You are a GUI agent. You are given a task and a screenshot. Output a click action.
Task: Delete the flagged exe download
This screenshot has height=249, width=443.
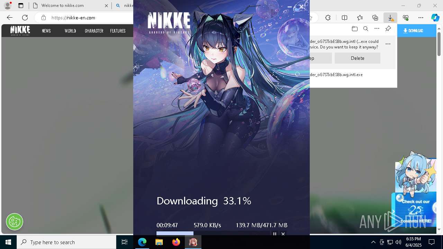click(358, 58)
